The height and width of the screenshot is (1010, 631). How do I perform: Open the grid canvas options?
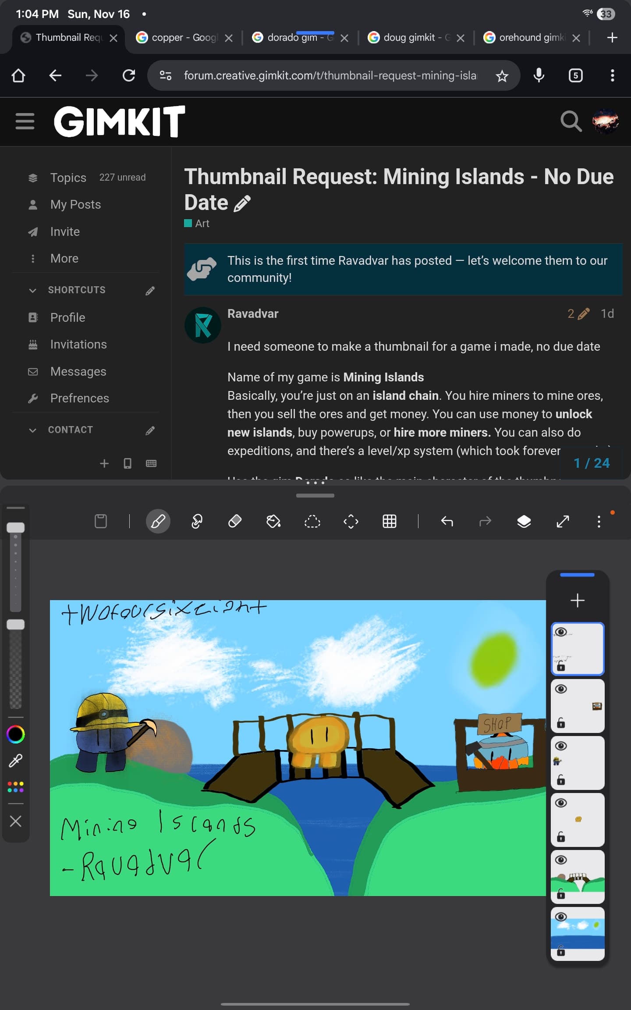(x=389, y=521)
